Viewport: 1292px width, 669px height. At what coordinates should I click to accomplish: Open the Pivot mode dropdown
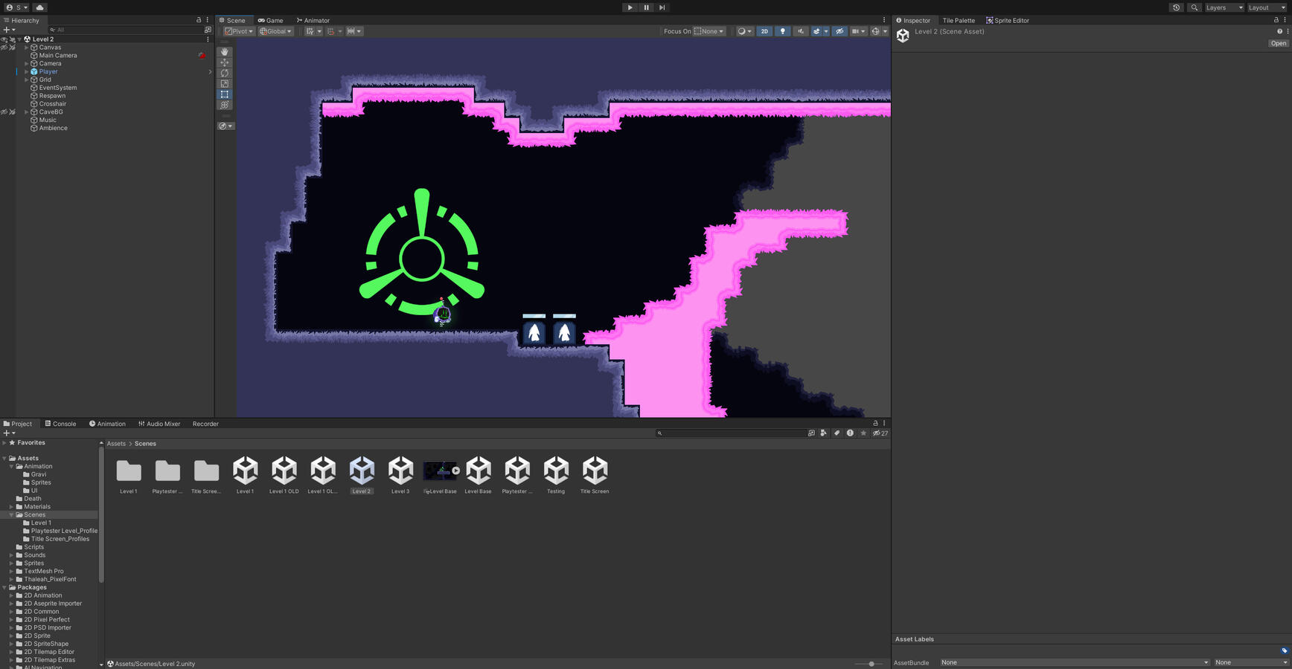[237, 31]
